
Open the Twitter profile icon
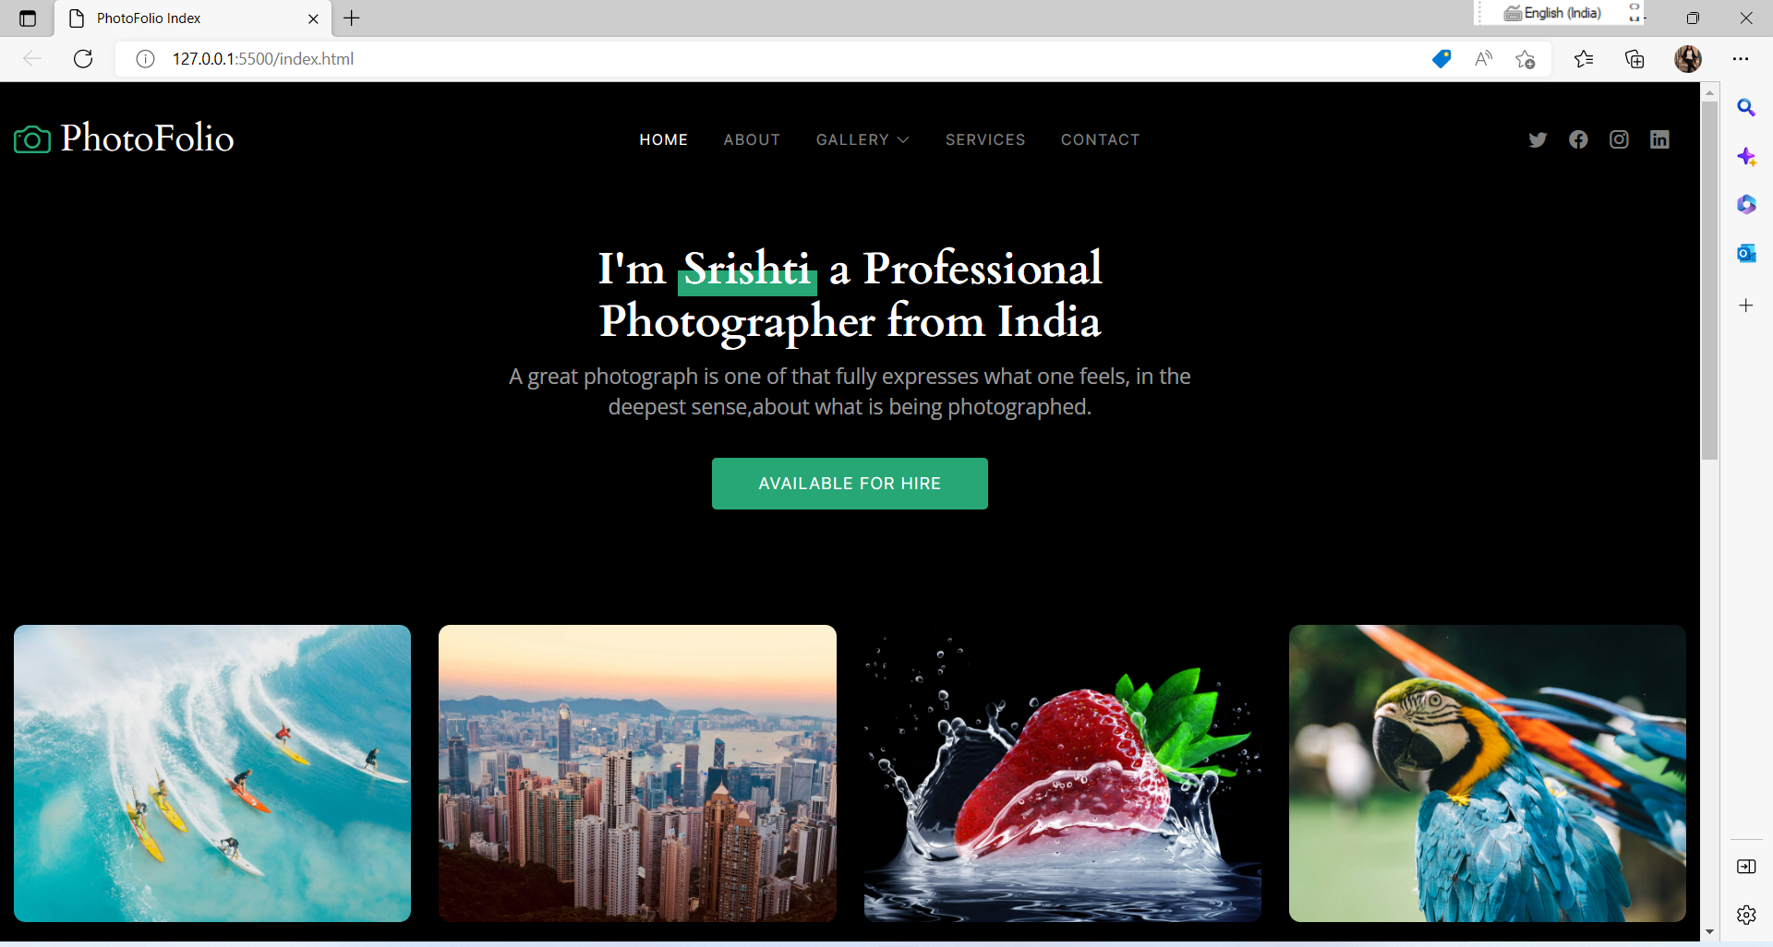(1538, 139)
